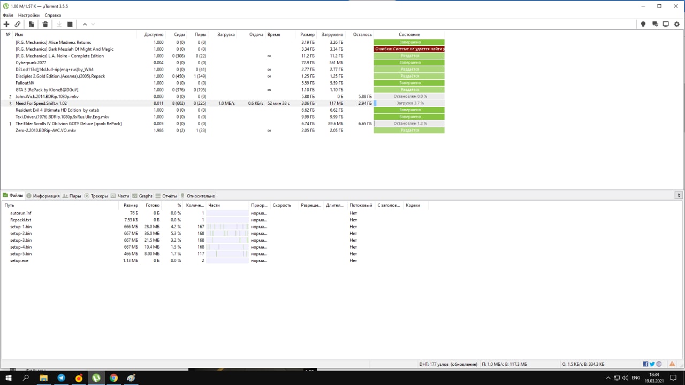Open the Windows Start menu
The image size is (685, 385).
[9, 378]
